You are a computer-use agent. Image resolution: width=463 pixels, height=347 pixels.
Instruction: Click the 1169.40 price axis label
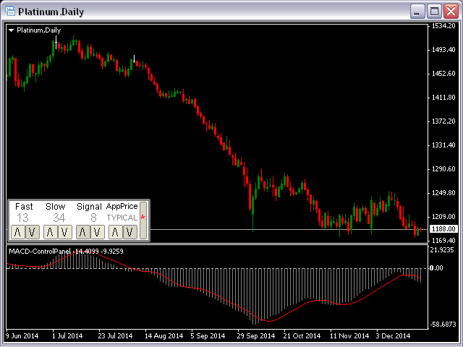pos(443,241)
